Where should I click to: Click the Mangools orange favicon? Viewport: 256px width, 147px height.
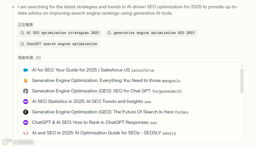[x=26, y=81]
